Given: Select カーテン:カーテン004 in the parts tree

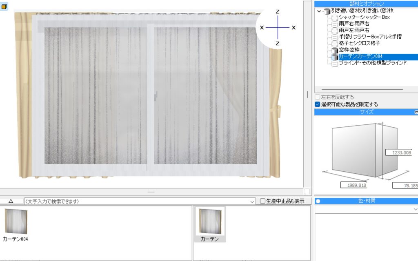Looking at the screenshot, I should click(360, 57).
